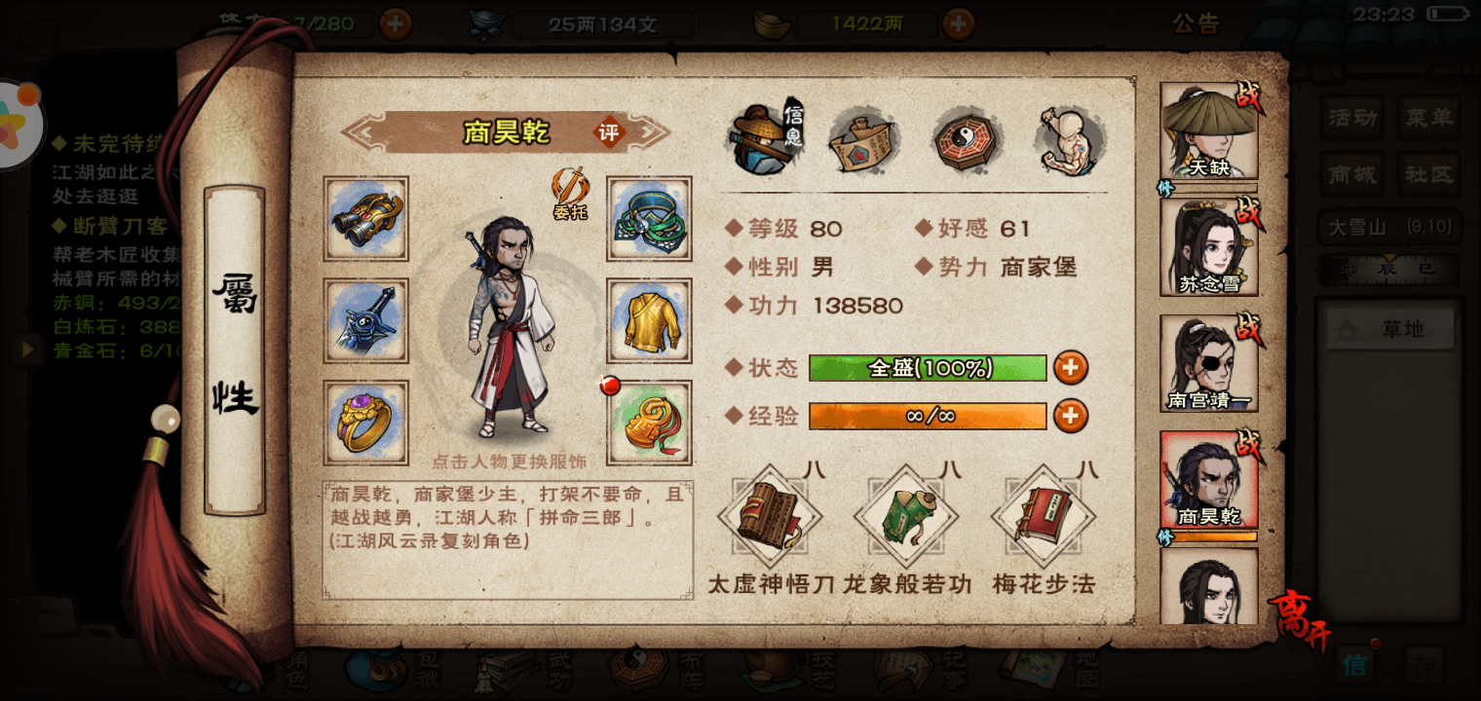
Task: Open the jade pendant slot with red dot
Action: [x=649, y=423]
